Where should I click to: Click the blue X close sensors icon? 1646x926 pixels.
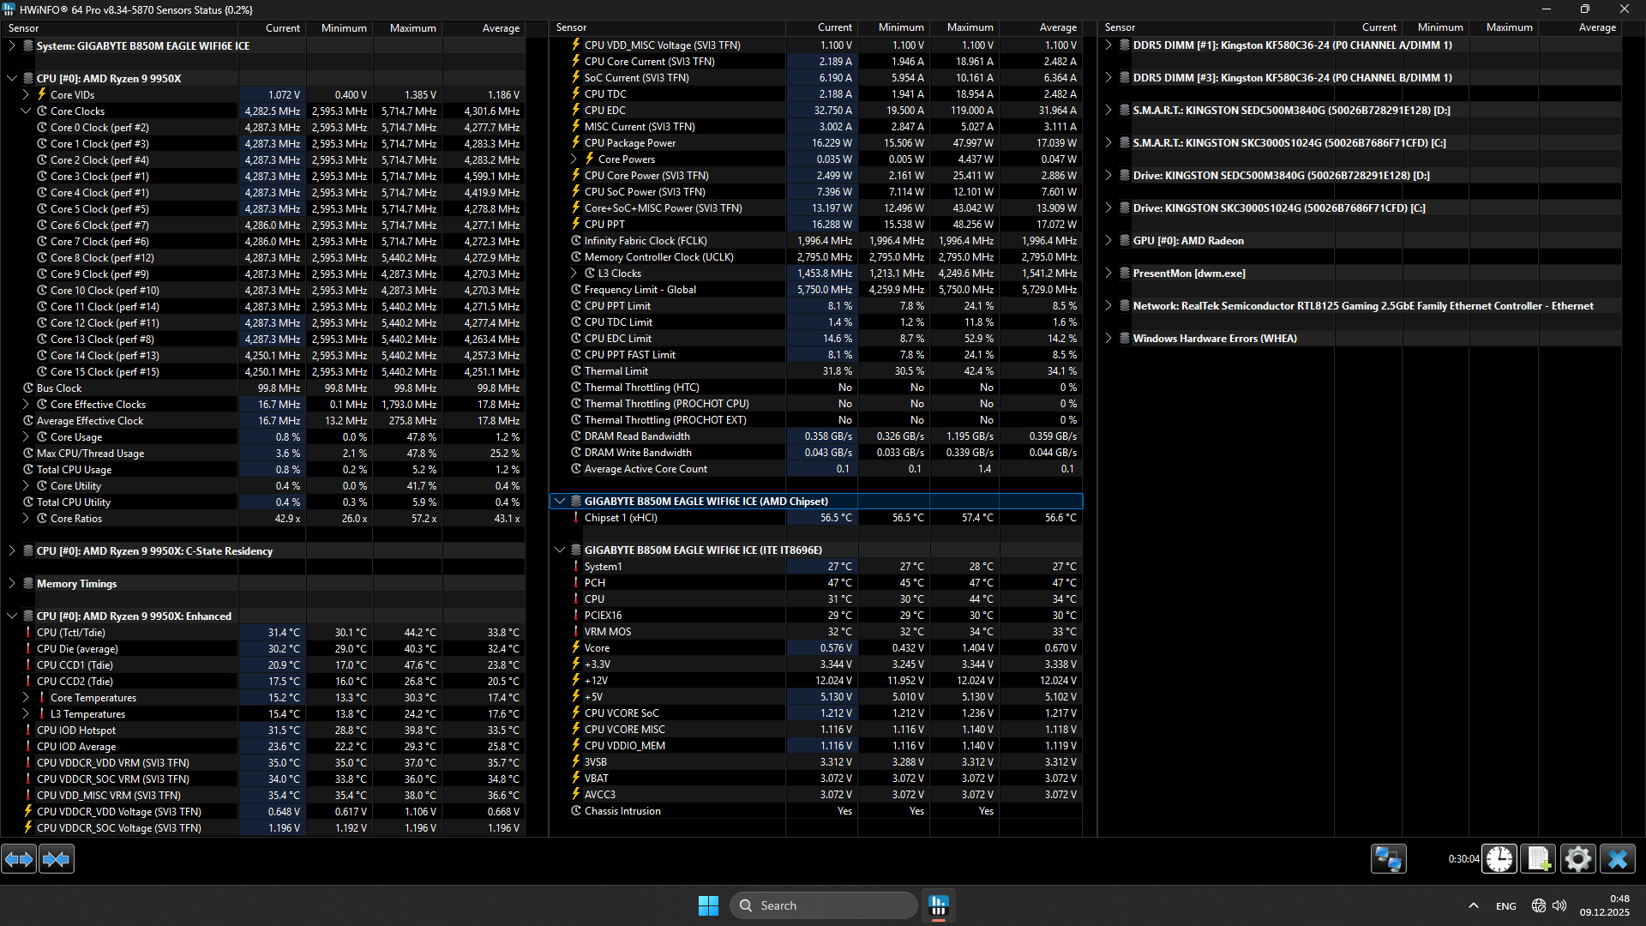1618,858
